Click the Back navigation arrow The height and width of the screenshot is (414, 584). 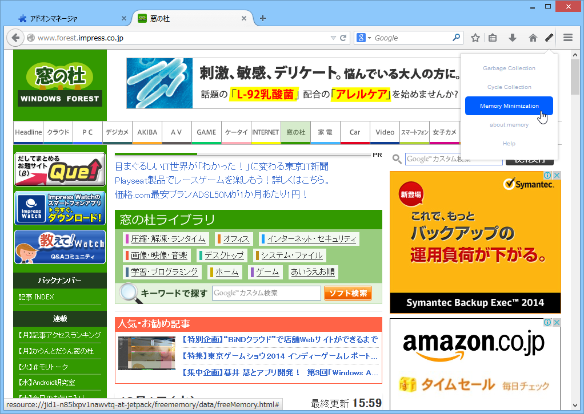coord(15,38)
